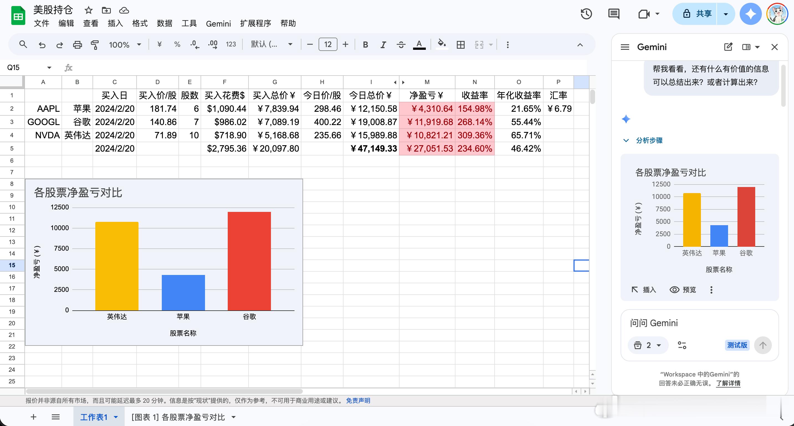The image size is (794, 426).
Task: Decrease font size minus button
Action: pyautogui.click(x=310, y=45)
